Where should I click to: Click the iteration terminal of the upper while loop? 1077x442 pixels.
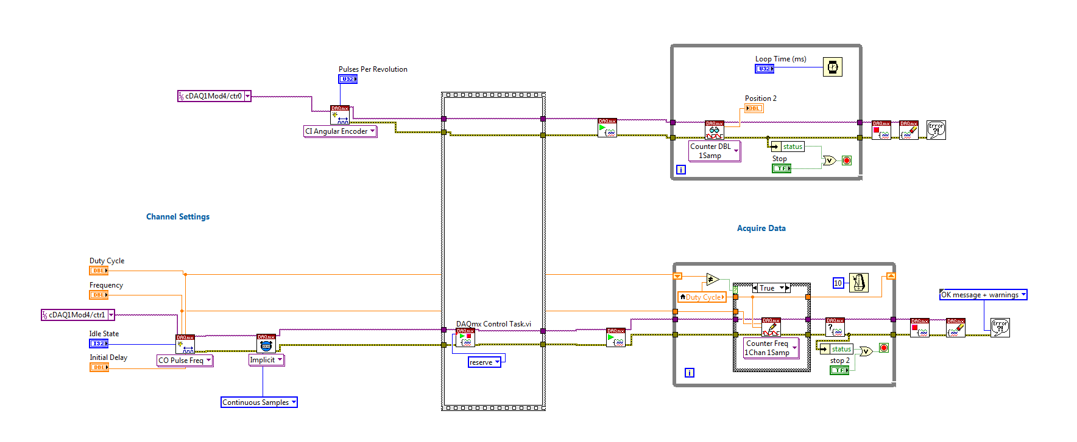coord(681,170)
